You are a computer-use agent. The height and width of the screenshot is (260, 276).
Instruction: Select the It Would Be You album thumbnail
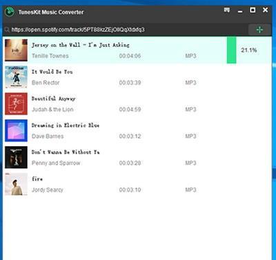tap(16, 77)
